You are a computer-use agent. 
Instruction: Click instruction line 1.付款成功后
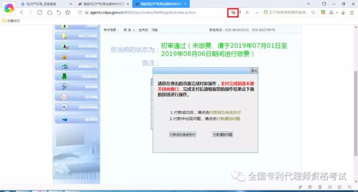click(205, 113)
